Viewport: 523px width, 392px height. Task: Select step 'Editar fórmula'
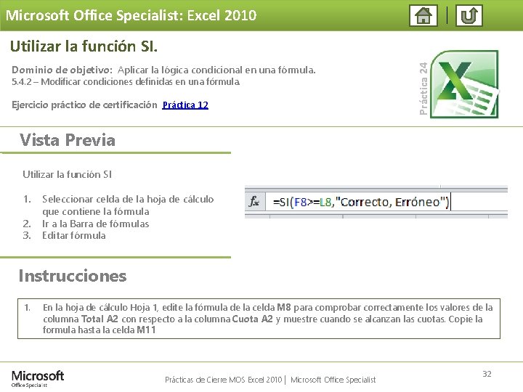coord(73,235)
